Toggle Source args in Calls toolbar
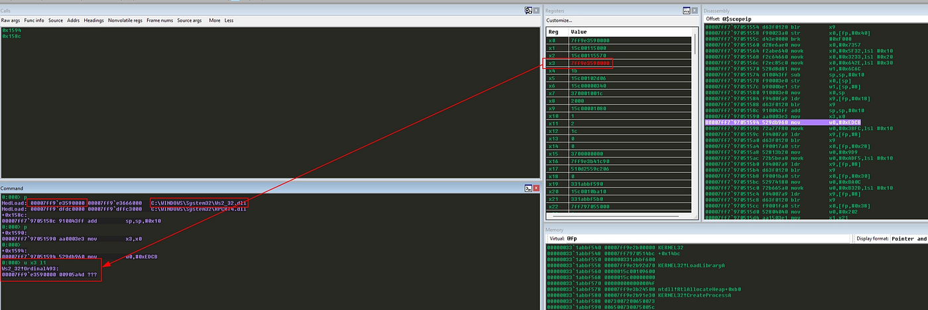This screenshot has width=928, height=310. click(190, 21)
